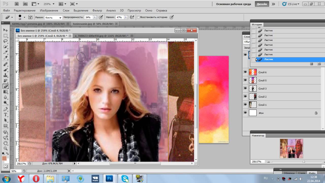Select the Move tool
Image resolution: width=325 pixels, height=183 pixels.
(6, 30)
